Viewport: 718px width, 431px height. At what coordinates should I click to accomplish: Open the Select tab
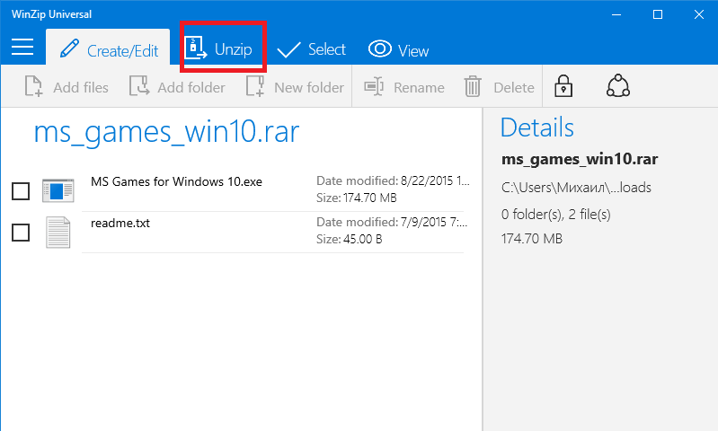coord(312,49)
